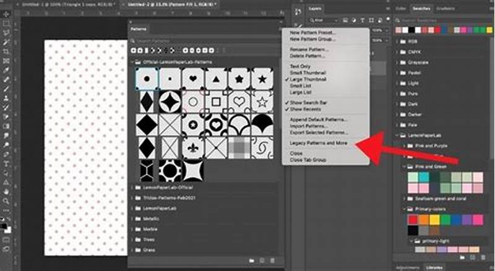Switch view to Small Thumbnail
495x271 pixels.
coord(308,73)
